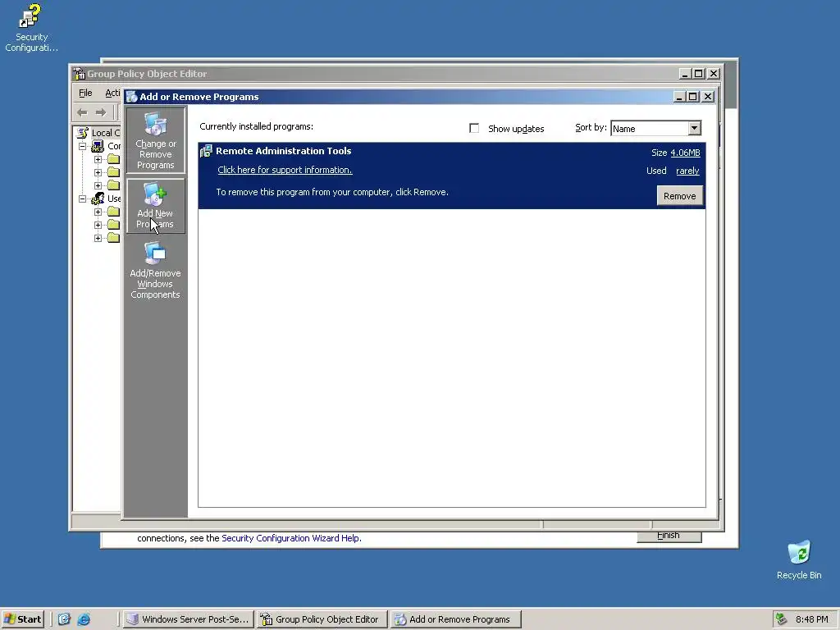Screen dimensions: 840x630
Task: Open the Action menu in Group Policy Object Editor
Action: (x=112, y=93)
